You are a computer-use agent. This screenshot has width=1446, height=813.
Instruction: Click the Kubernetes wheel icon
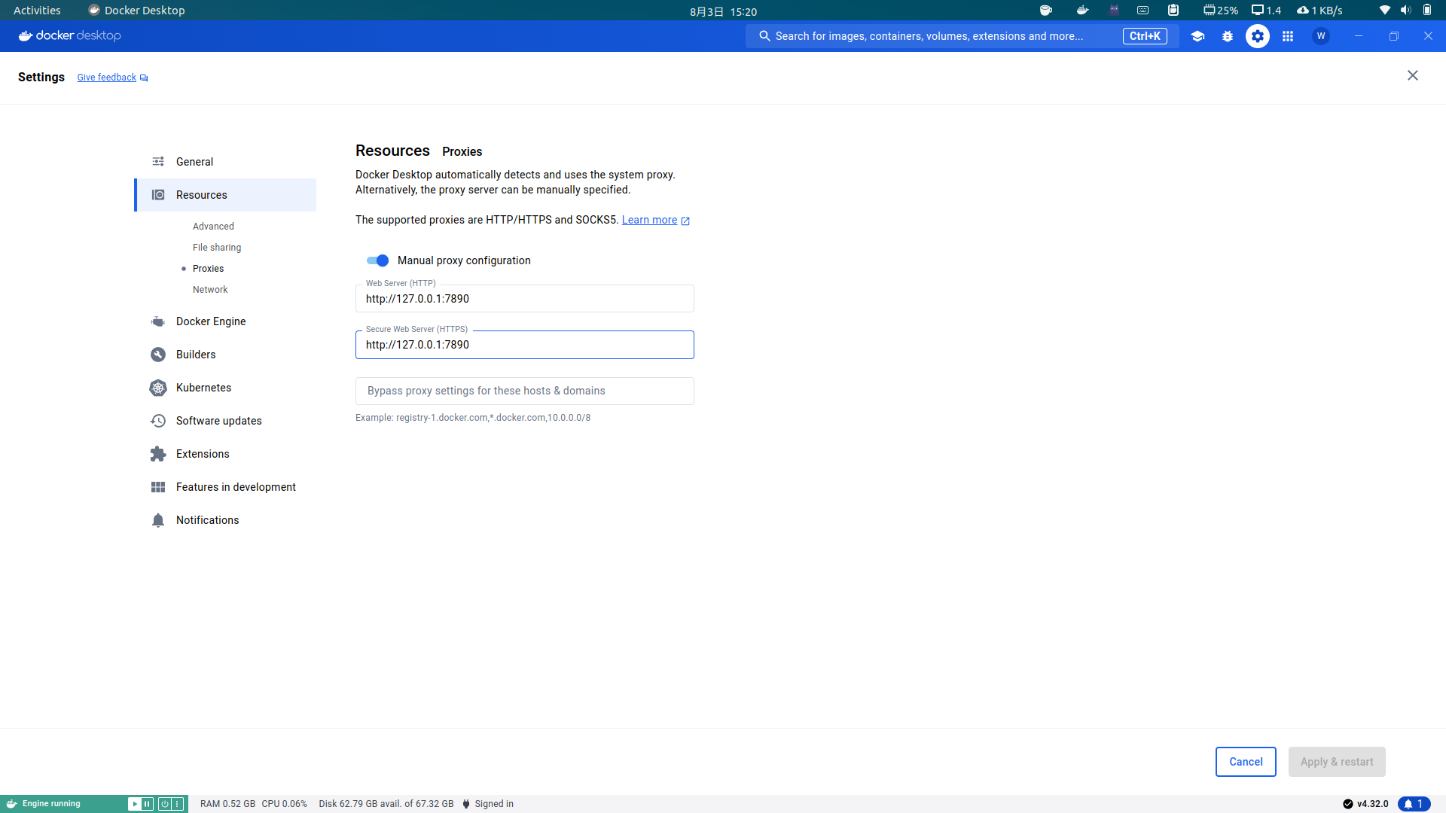(158, 388)
